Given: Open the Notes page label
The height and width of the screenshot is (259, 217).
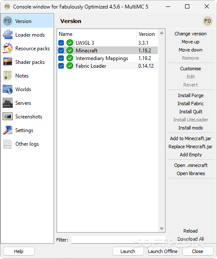Looking at the screenshot, I should (22, 76).
